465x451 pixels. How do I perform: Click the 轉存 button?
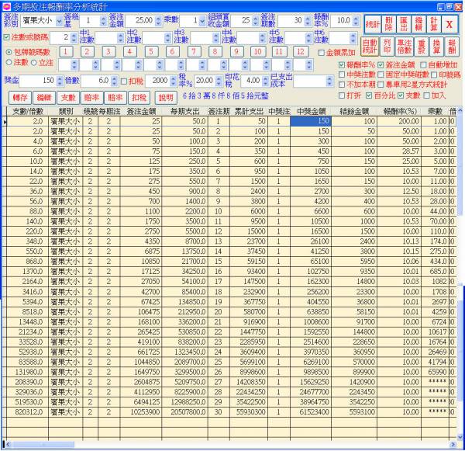(20, 98)
